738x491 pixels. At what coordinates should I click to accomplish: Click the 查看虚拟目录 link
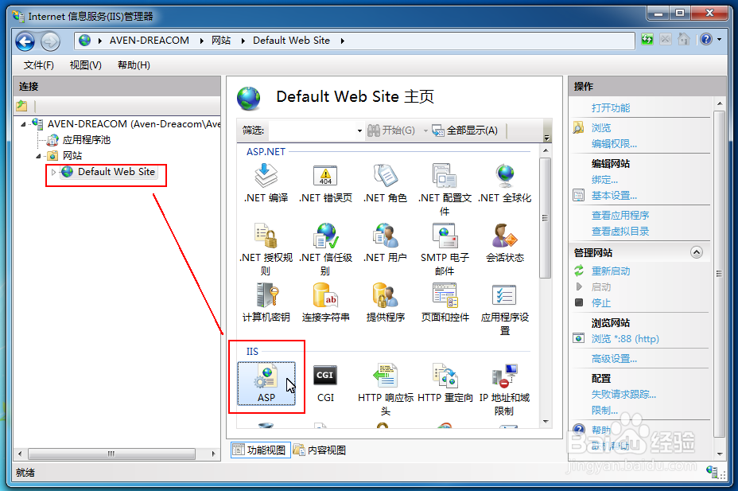(x=620, y=231)
